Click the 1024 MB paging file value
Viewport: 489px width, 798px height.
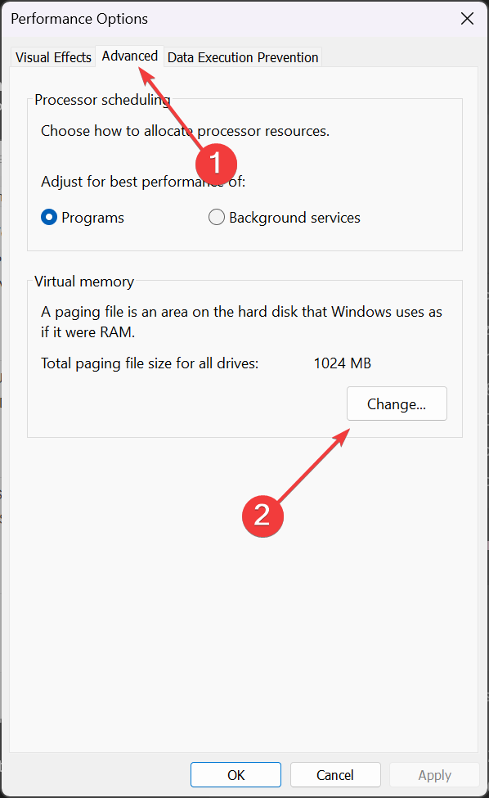click(x=343, y=363)
